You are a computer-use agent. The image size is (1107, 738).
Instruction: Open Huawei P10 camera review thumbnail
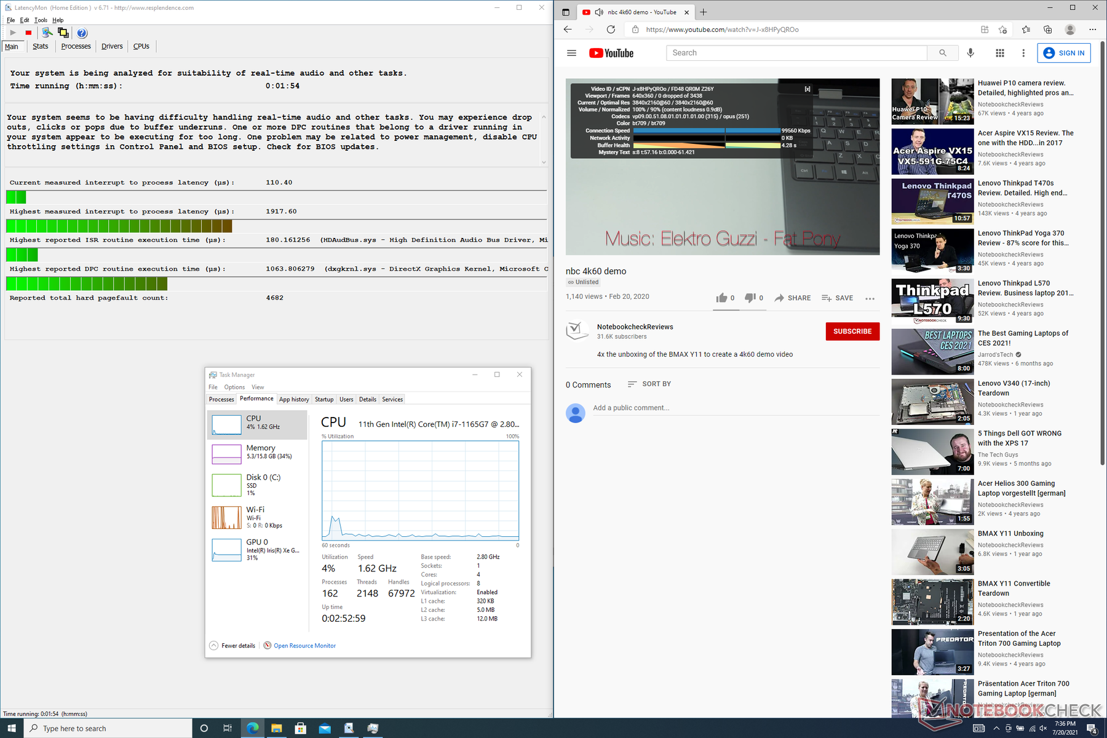(932, 101)
